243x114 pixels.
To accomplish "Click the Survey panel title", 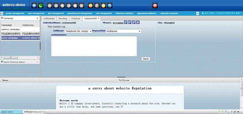I will tap(5, 80).
